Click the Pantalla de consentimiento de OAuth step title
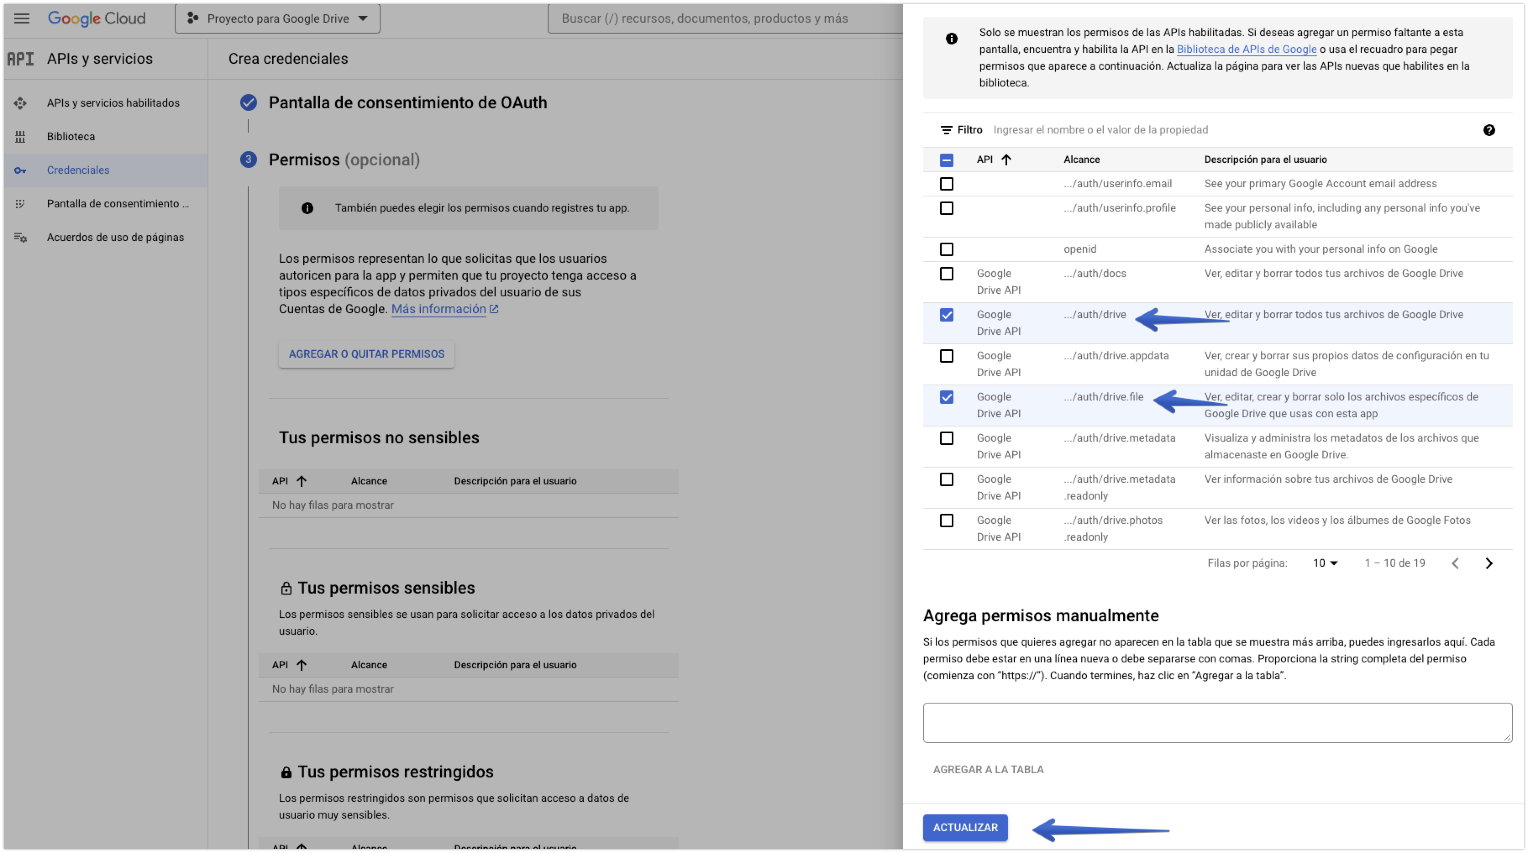 [408, 102]
